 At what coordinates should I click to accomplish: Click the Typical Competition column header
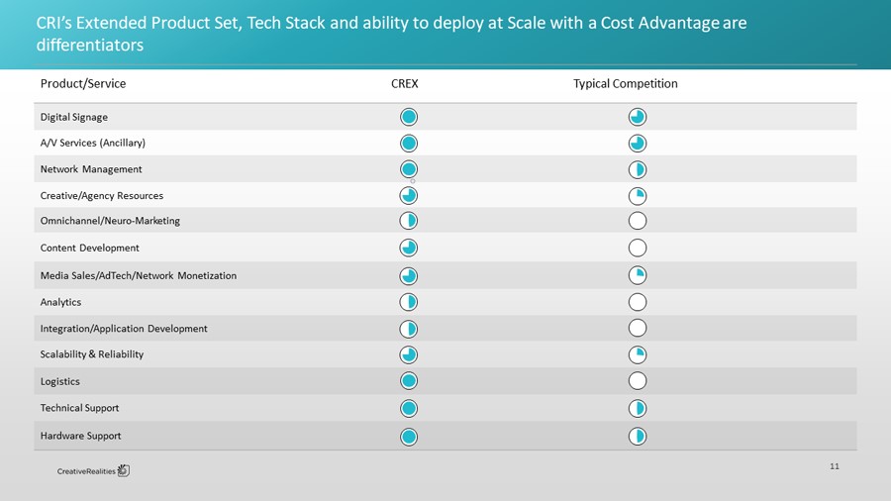pos(625,84)
